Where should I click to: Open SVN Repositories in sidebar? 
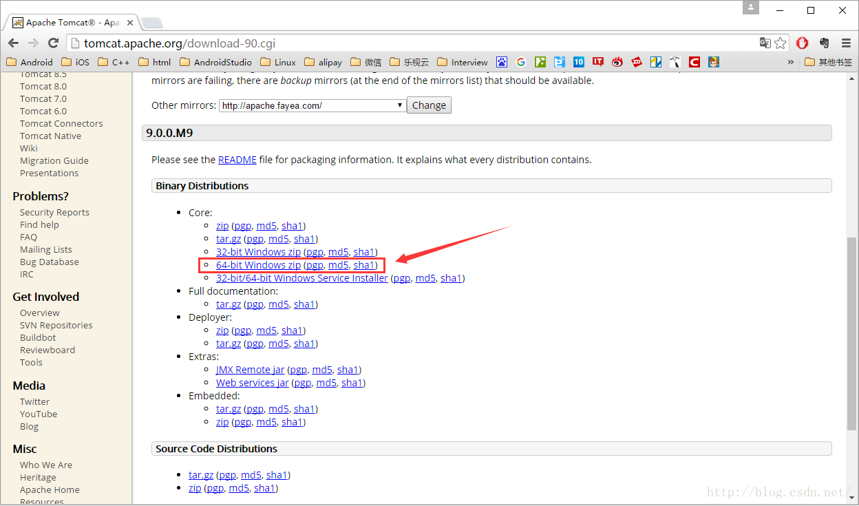point(56,325)
